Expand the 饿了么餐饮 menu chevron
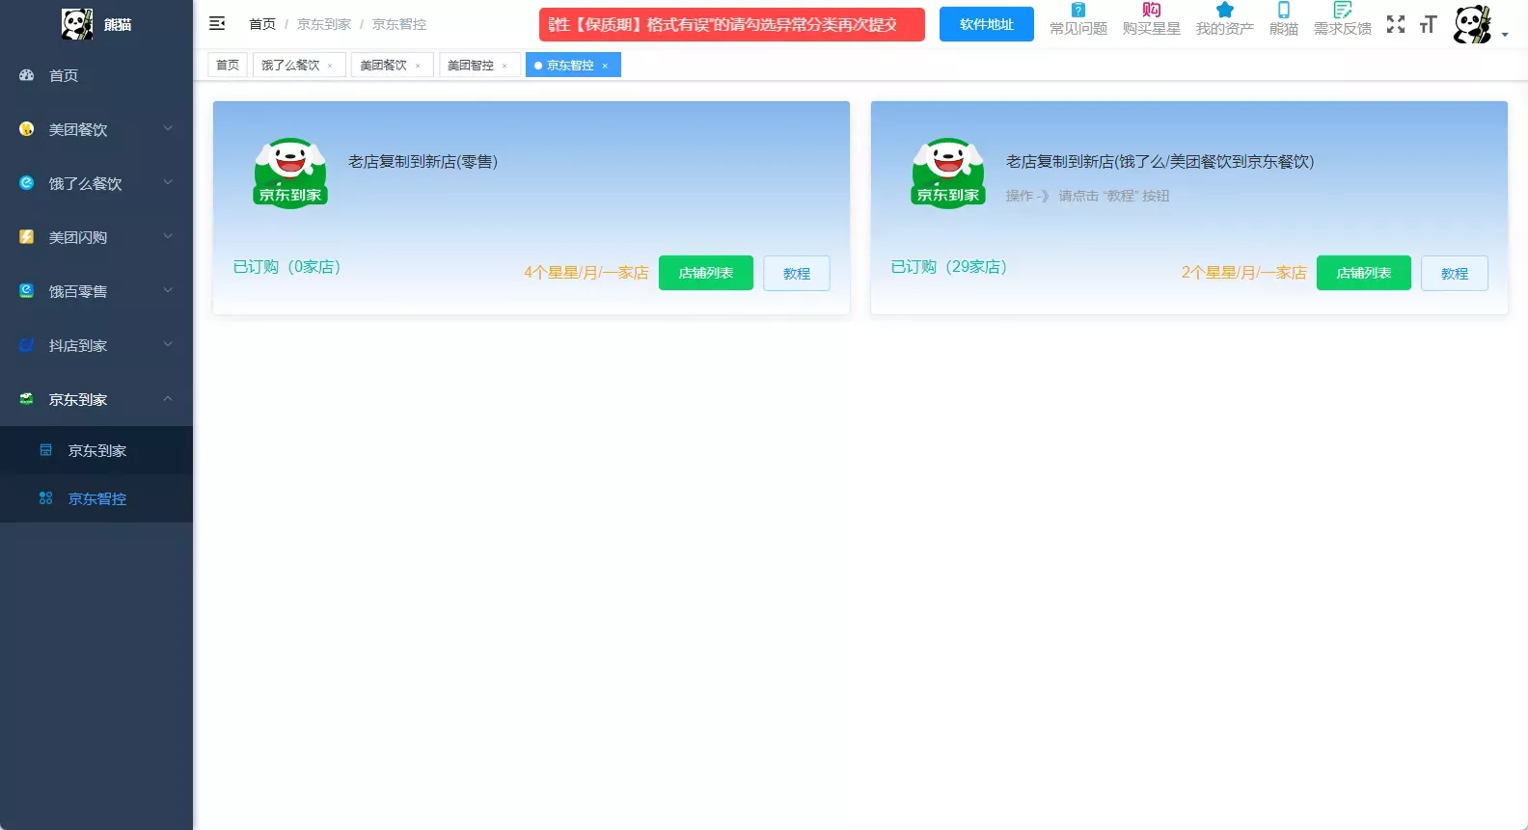The image size is (1528, 830). click(x=168, y=182)
